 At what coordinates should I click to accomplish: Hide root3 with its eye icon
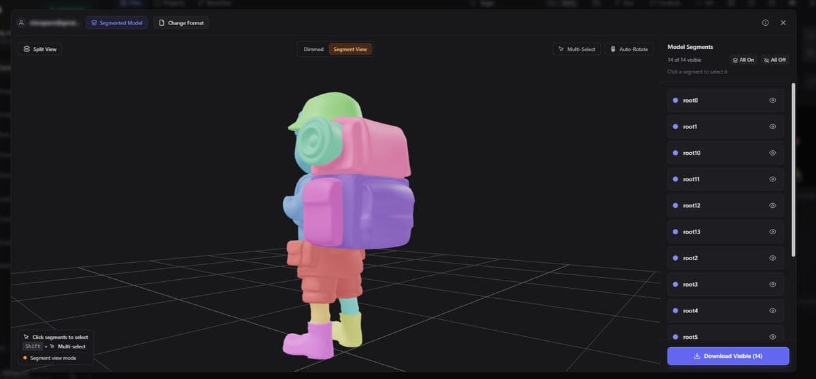[x=772, y=285]
